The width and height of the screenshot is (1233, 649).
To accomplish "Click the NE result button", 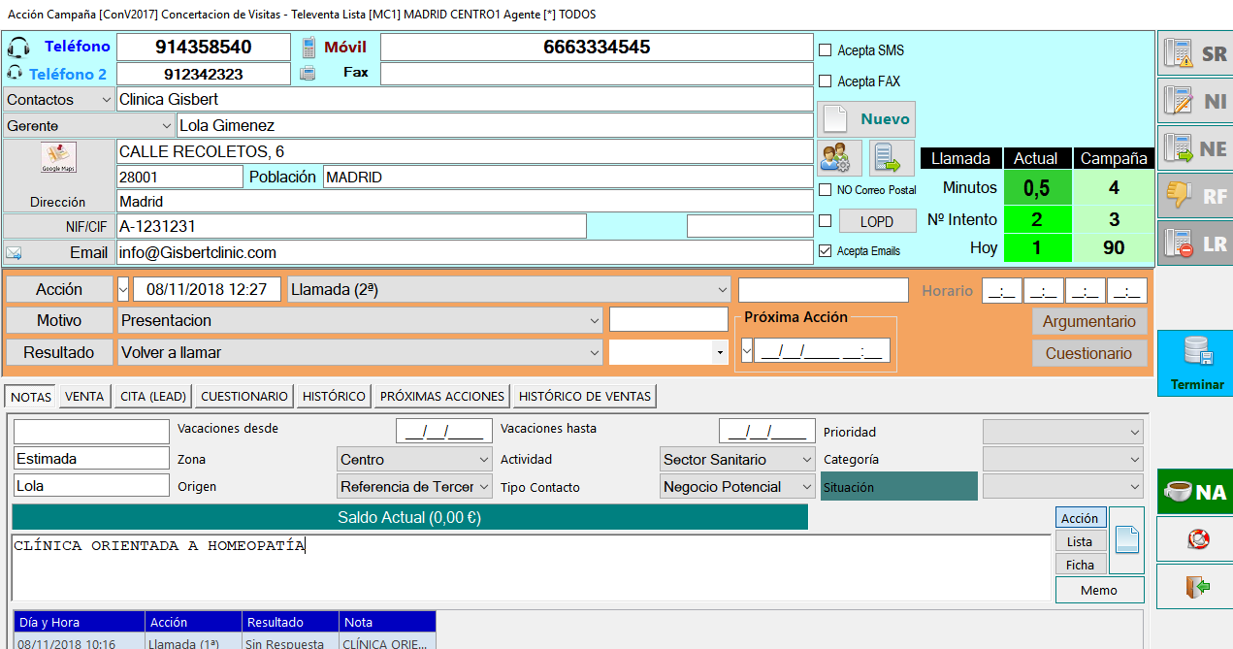I will coord(1195,148).
